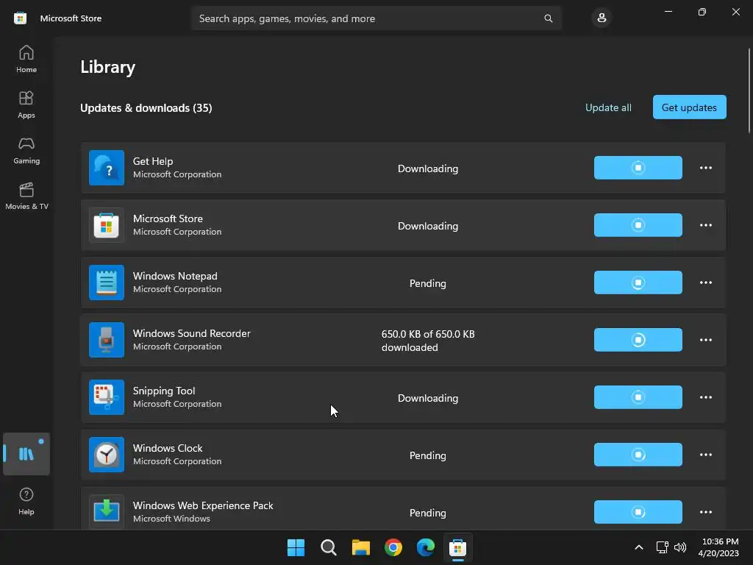Cancel the Windows Web Experience Pack update

(x=638, y=512)
